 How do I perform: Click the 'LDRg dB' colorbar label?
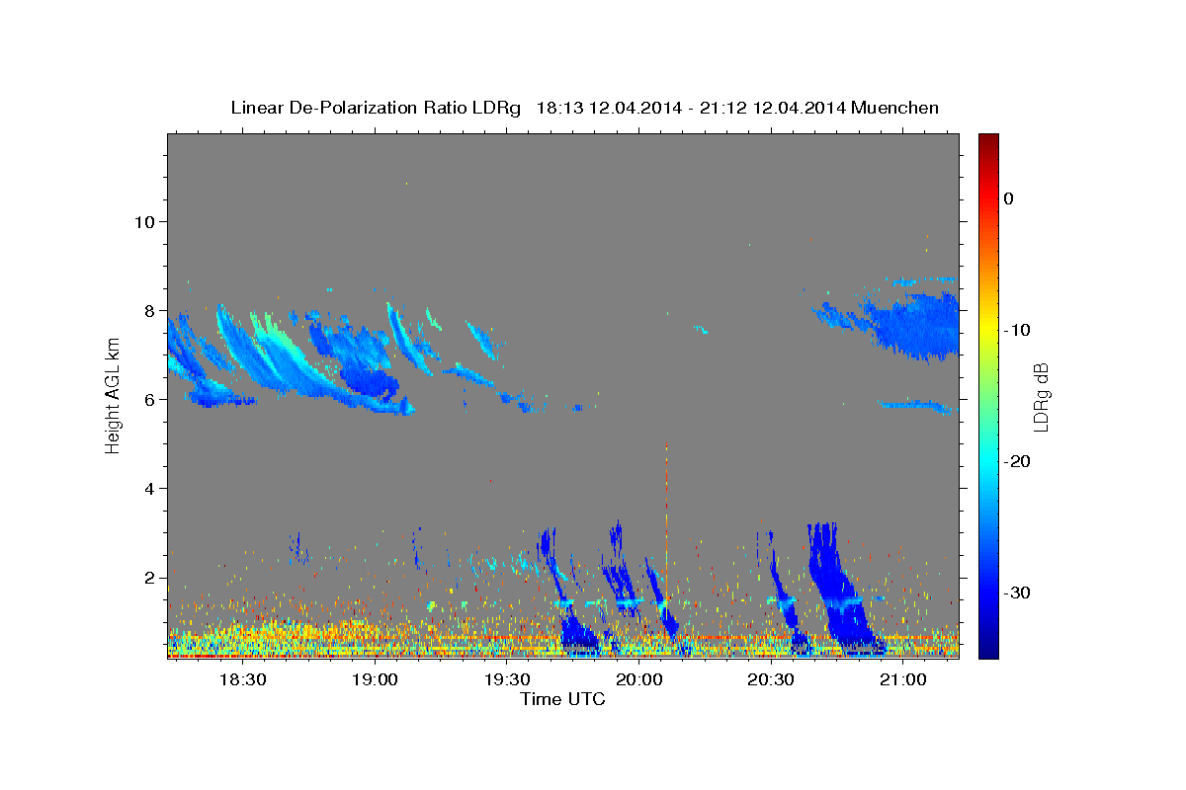pos(1041,397)
